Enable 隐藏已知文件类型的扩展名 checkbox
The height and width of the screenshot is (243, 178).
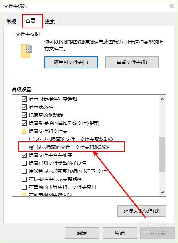point(24,163)
